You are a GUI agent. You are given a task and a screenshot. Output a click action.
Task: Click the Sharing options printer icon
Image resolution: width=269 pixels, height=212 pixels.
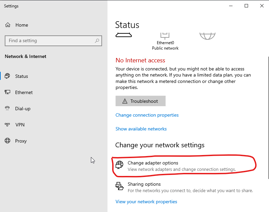pyautogui.click(x=119, y=186)
